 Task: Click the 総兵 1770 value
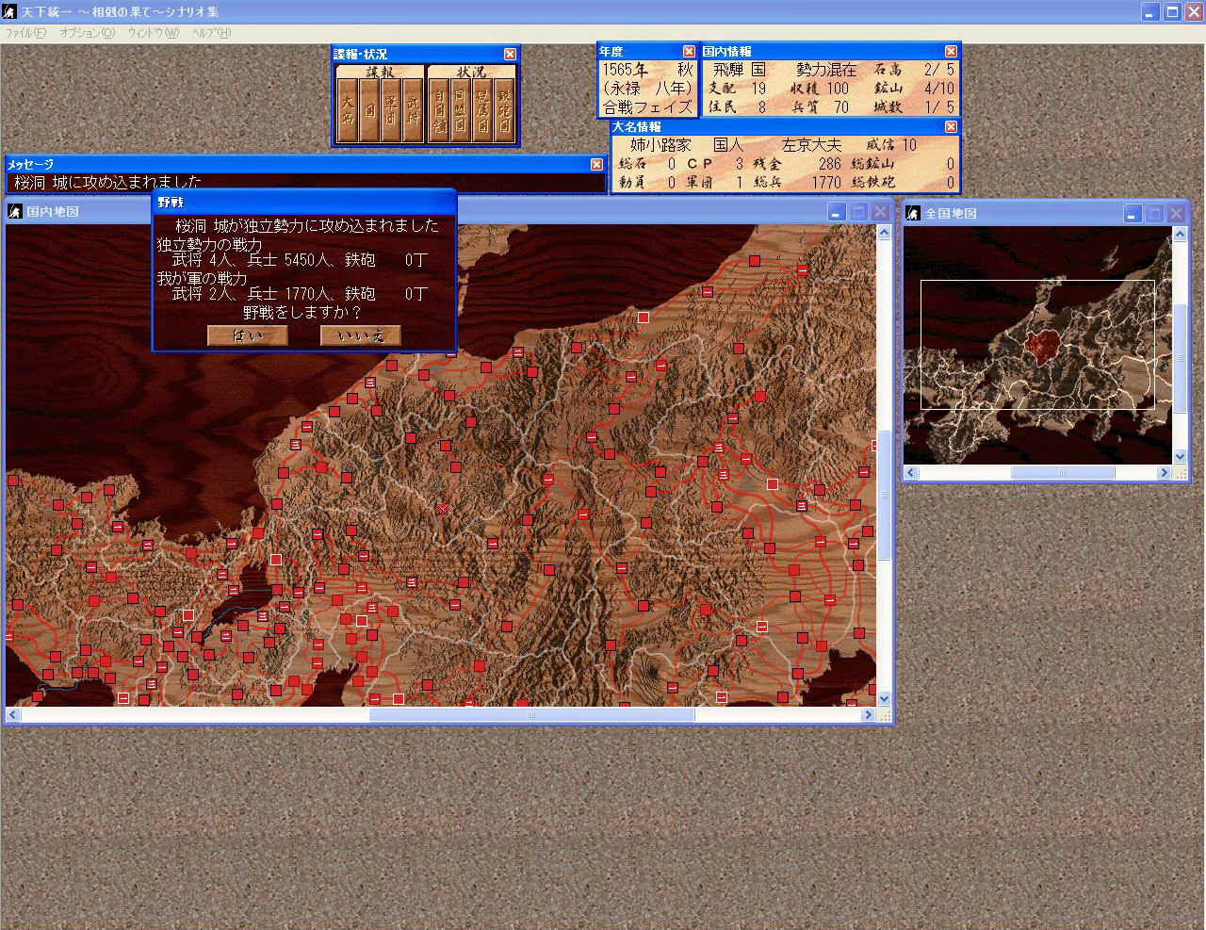click(797, 183)
